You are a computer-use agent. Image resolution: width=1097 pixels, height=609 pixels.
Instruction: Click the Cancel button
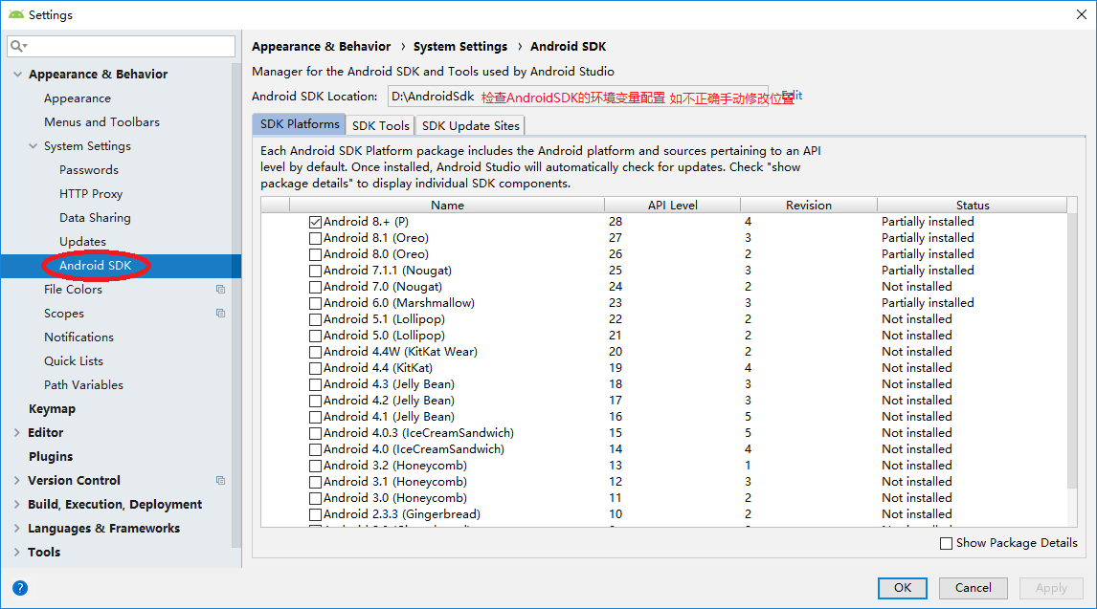[x=974, y=588]
